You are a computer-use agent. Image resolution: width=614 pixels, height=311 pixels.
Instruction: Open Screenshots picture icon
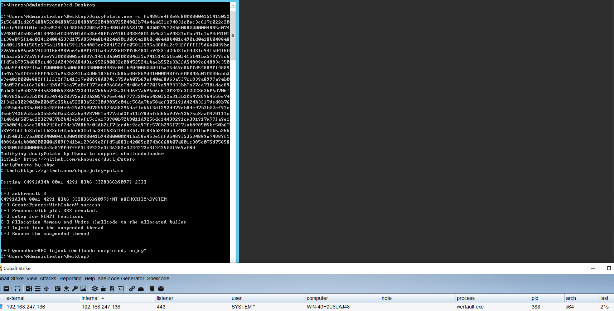83,289
